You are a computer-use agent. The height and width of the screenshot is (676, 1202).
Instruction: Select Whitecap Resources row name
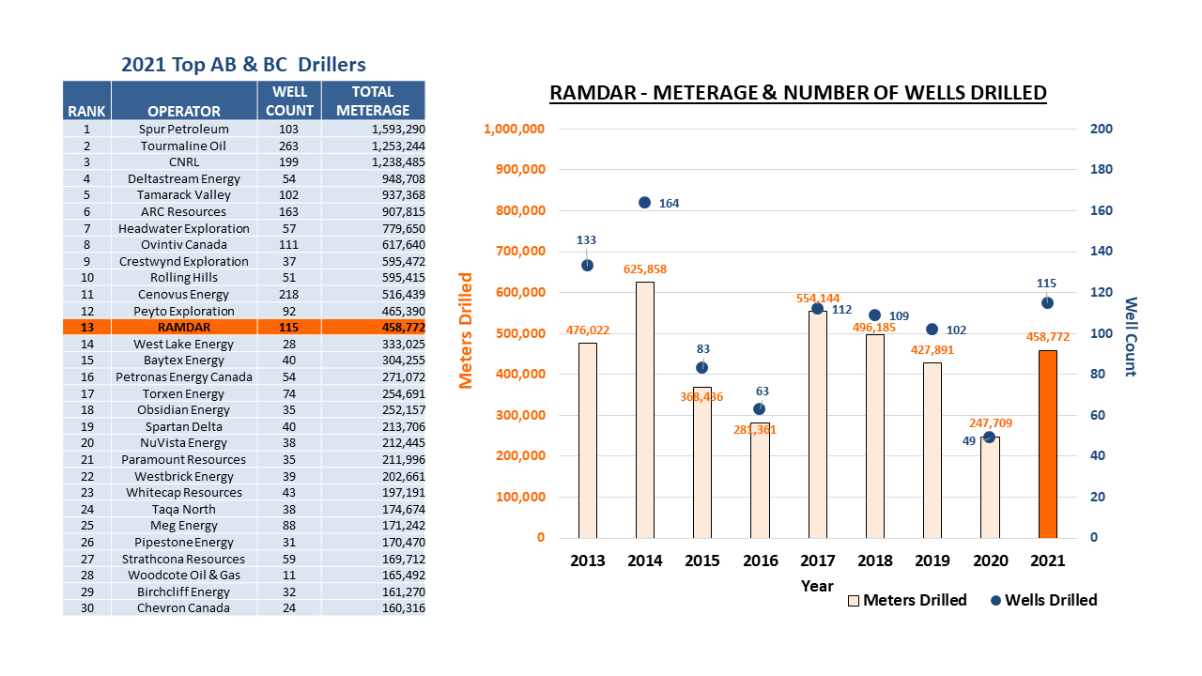[x=184, y=492]
